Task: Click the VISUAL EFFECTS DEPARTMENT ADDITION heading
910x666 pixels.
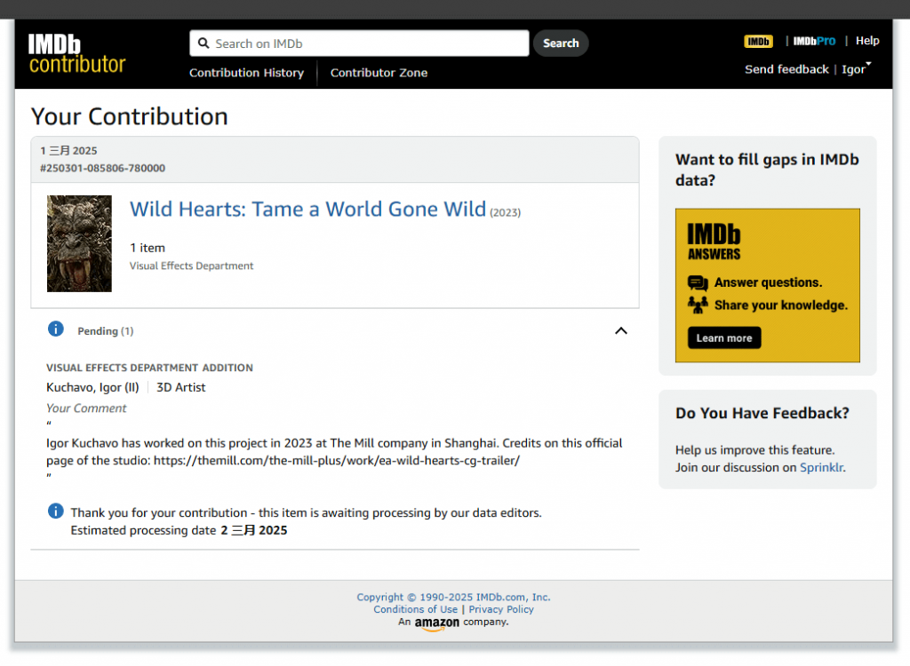Action: click(x=149, y=368)
